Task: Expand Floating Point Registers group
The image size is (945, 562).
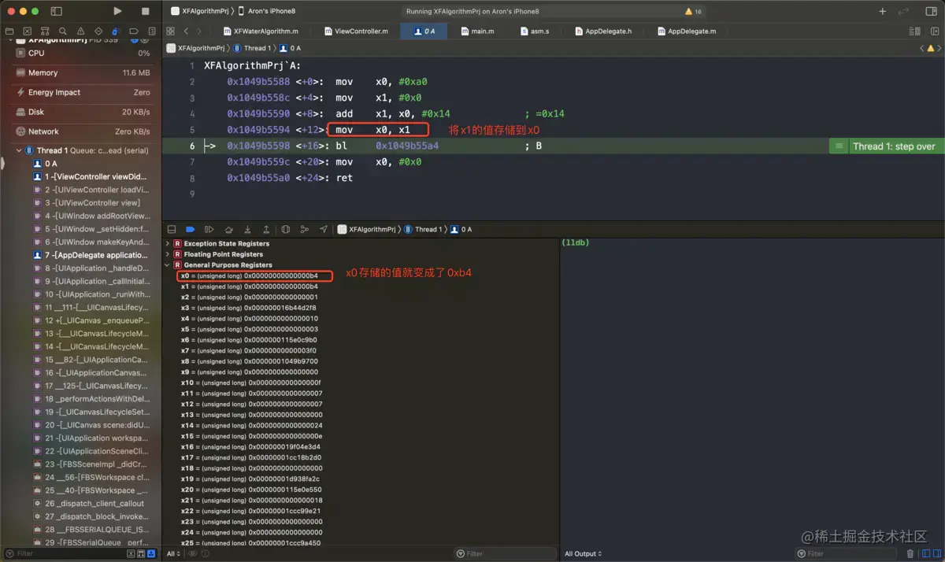Action: coord(167,254)
